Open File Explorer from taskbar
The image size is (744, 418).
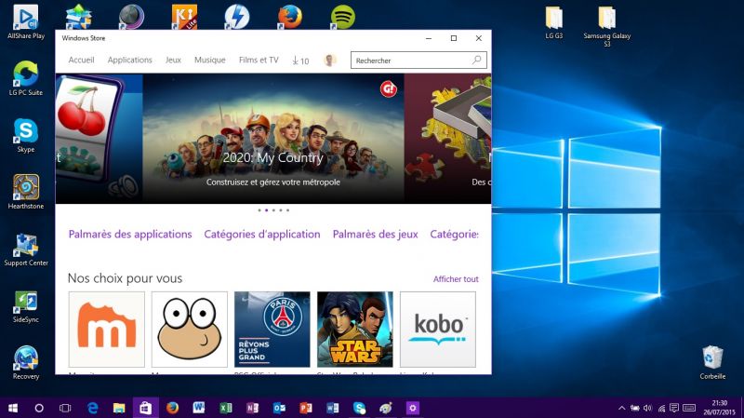(x=119, y=408)
